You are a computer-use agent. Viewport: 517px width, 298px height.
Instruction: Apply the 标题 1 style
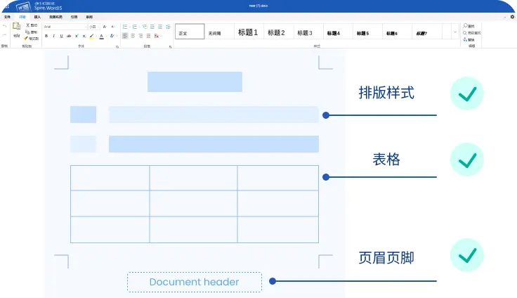point(249,32)
